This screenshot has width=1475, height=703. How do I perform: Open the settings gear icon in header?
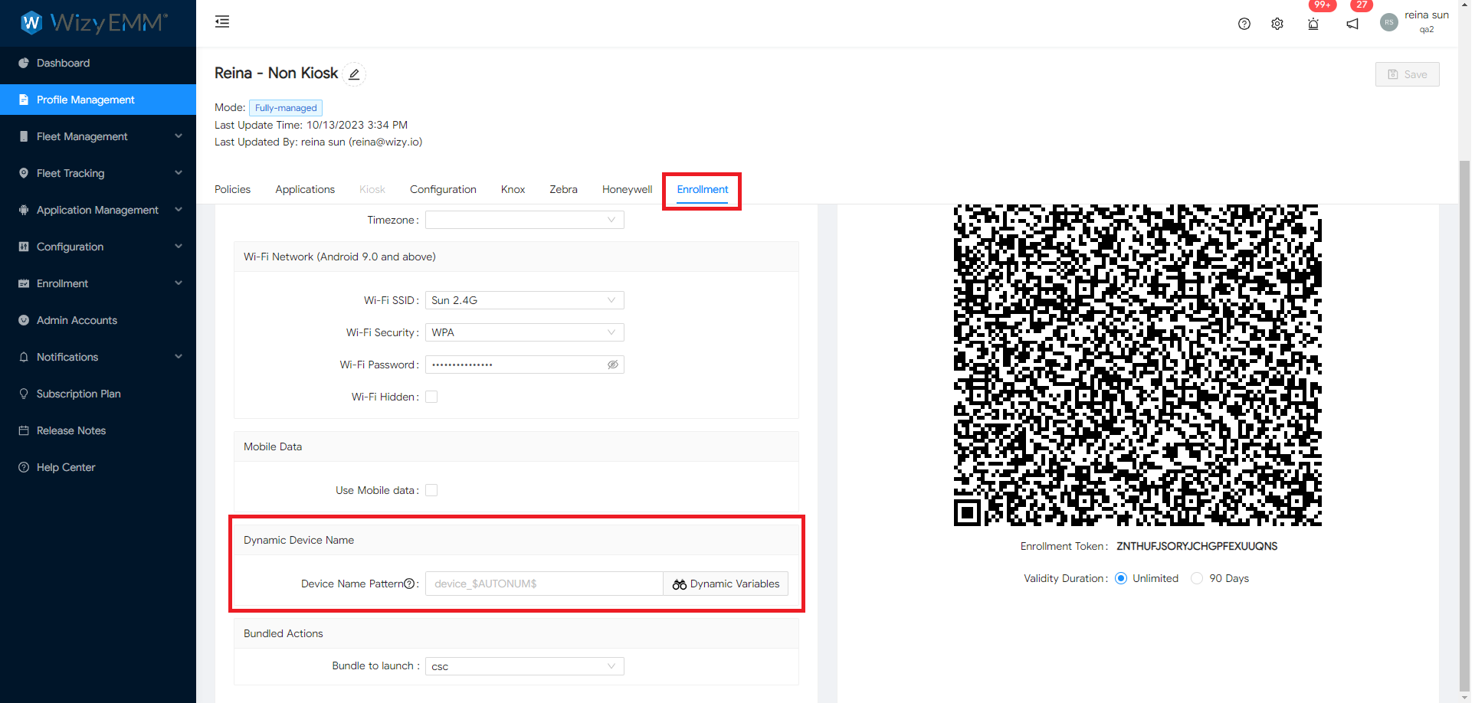(x=1277, y=24)
